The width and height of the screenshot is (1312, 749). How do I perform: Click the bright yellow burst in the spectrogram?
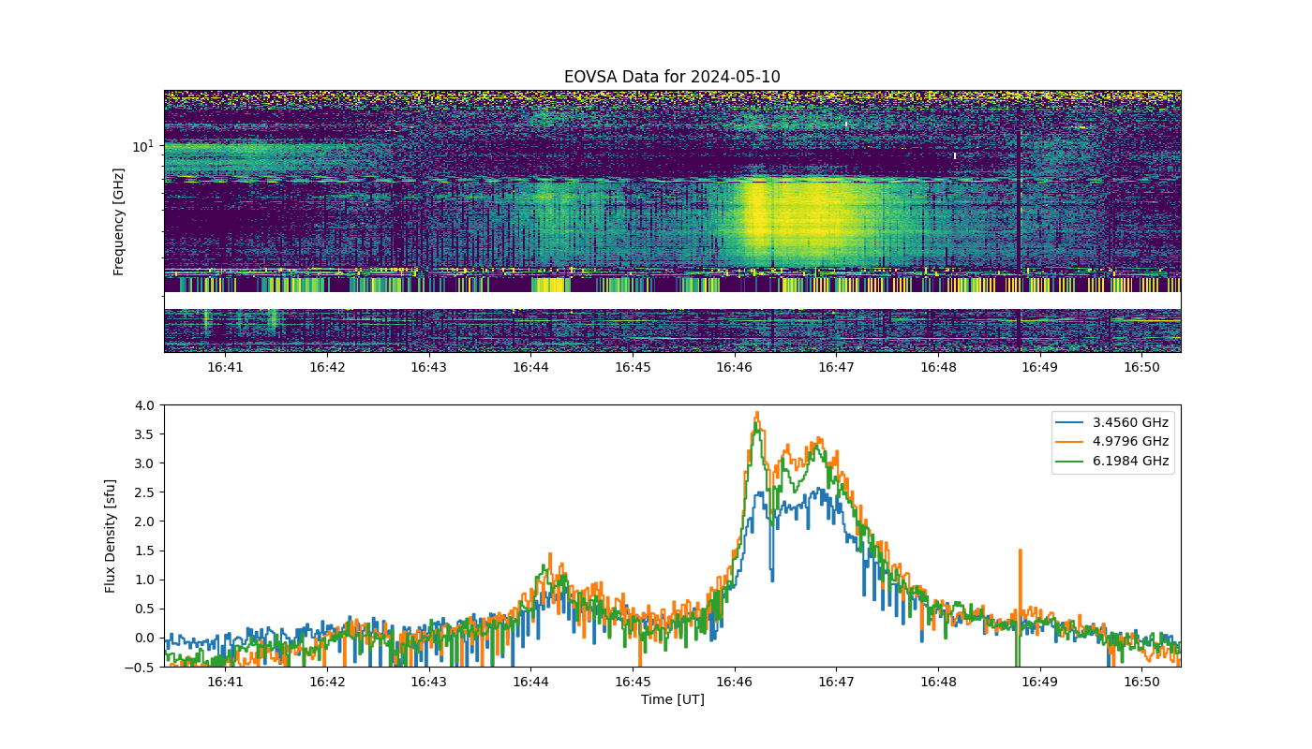pyautogui.click(x=797, y=220)
